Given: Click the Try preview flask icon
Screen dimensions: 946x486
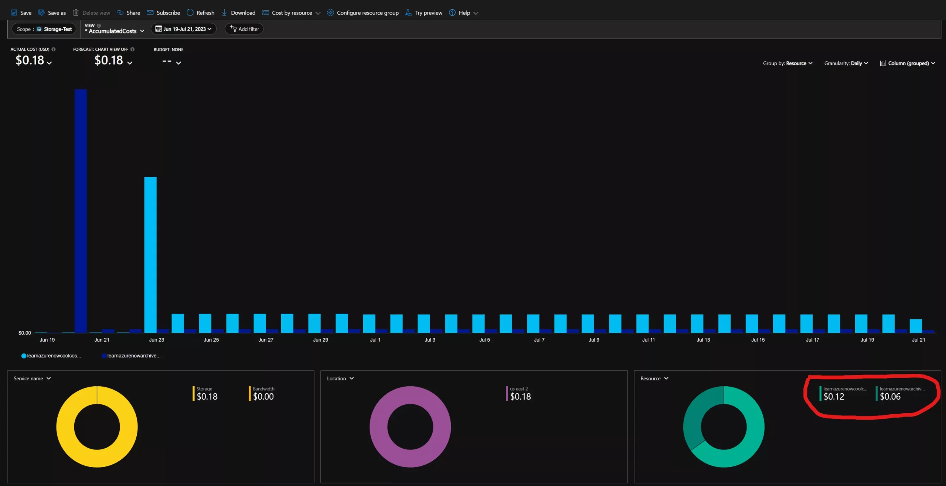Looking at the screenshot, I should point(408,13).
